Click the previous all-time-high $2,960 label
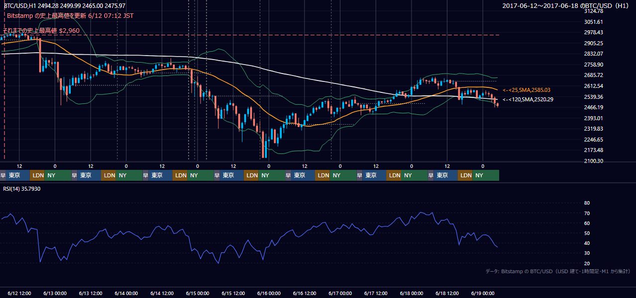 click(x=41, y=31)
